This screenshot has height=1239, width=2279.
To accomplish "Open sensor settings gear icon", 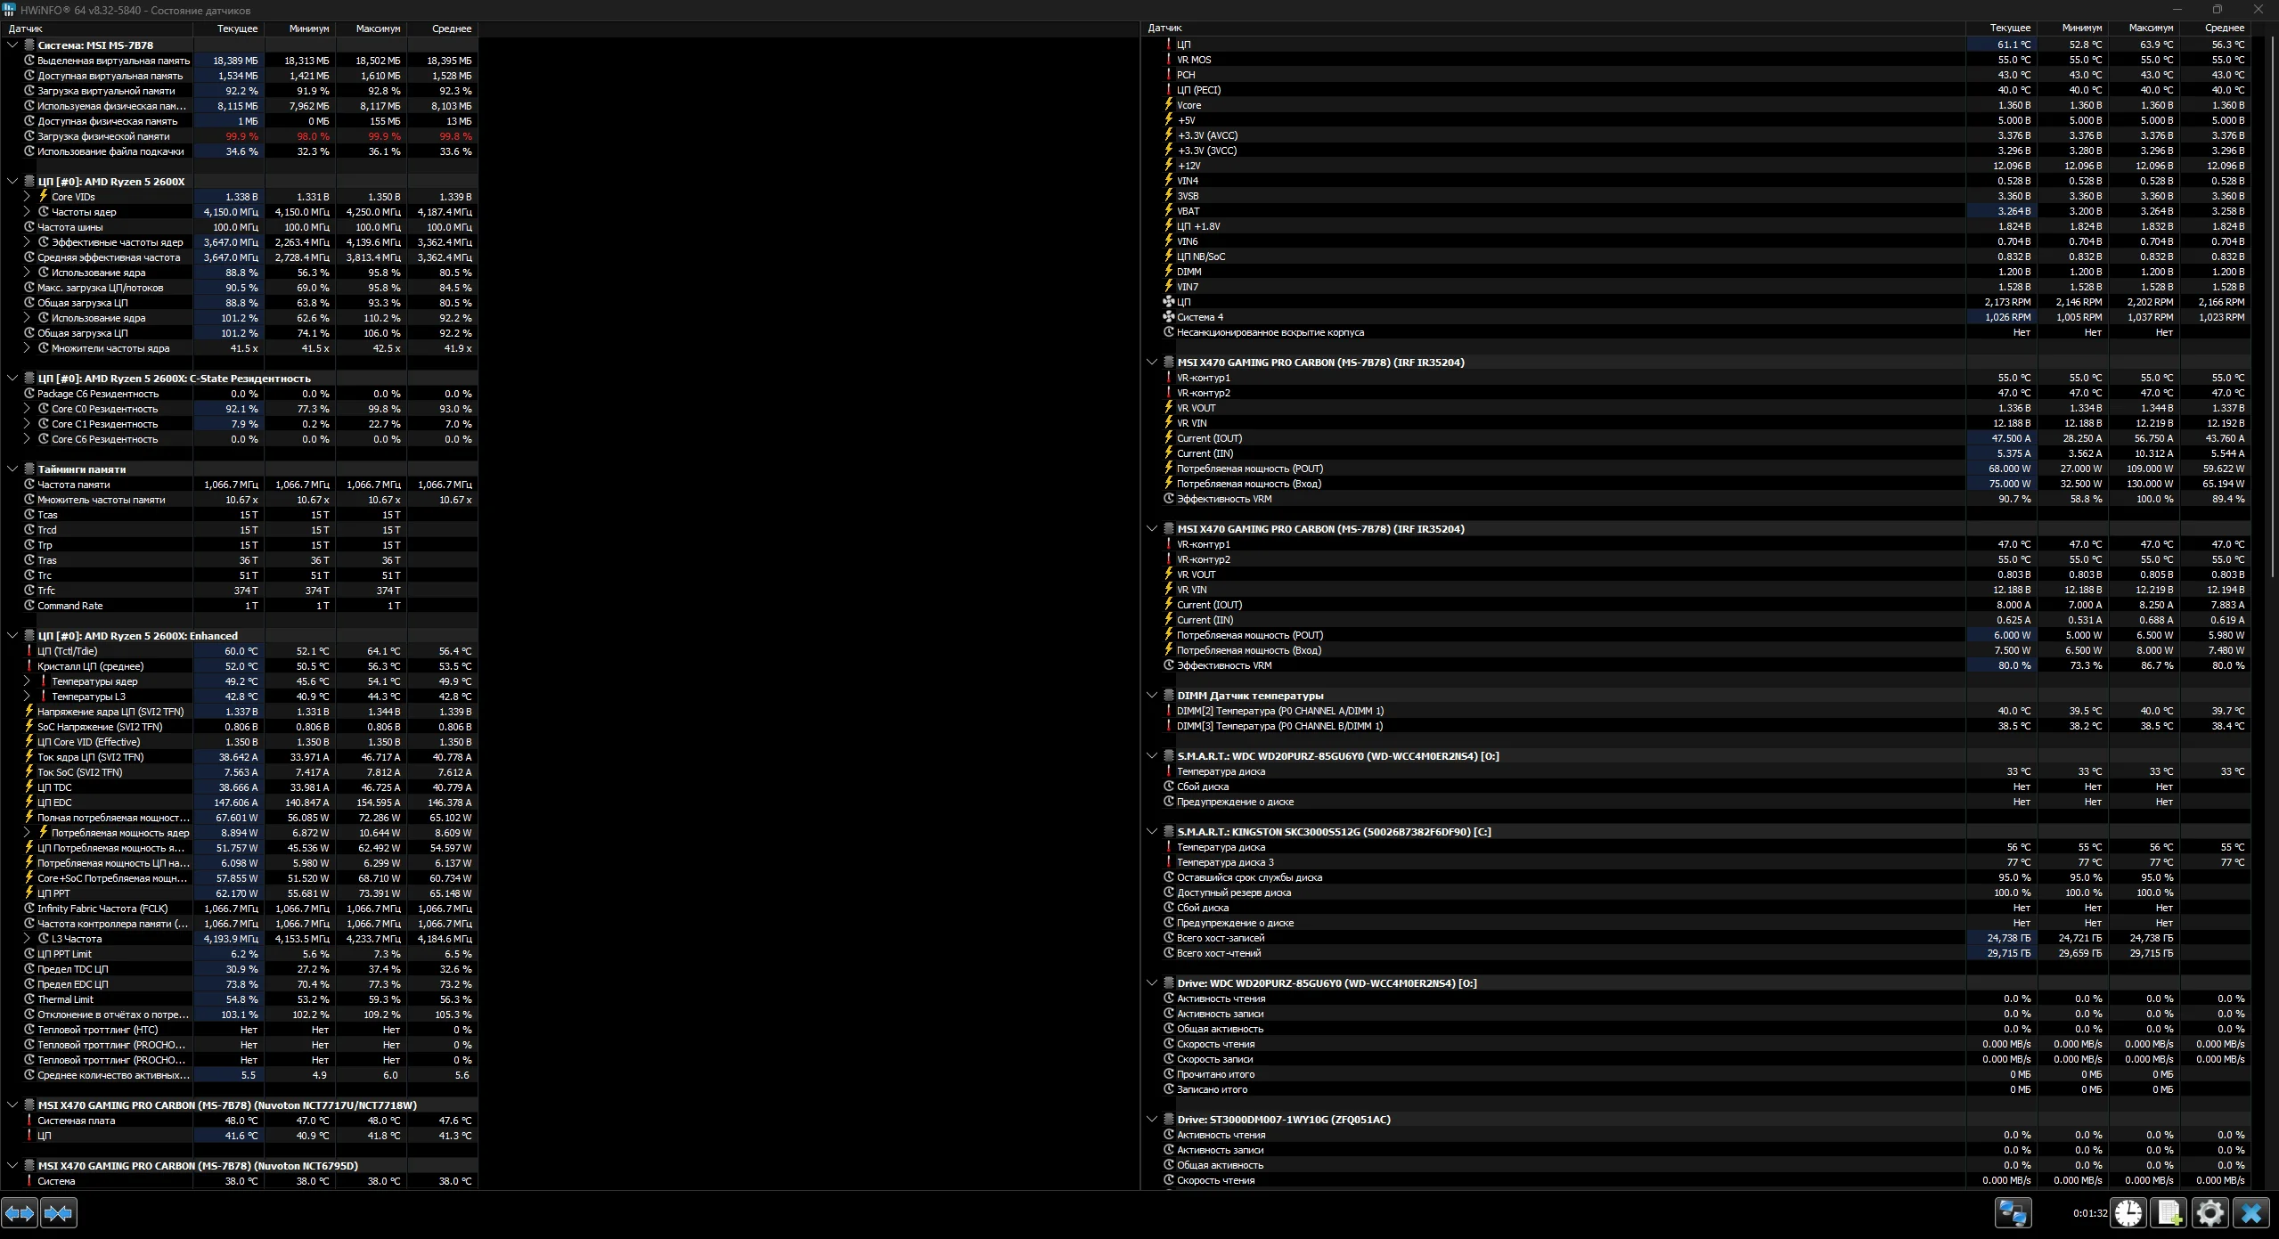I will [2210, 1212].
